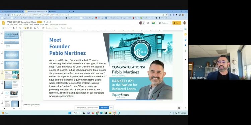Open the Tools menu
Image resolution: width=251 pixels, height=125 pixels.
[42, 25]
